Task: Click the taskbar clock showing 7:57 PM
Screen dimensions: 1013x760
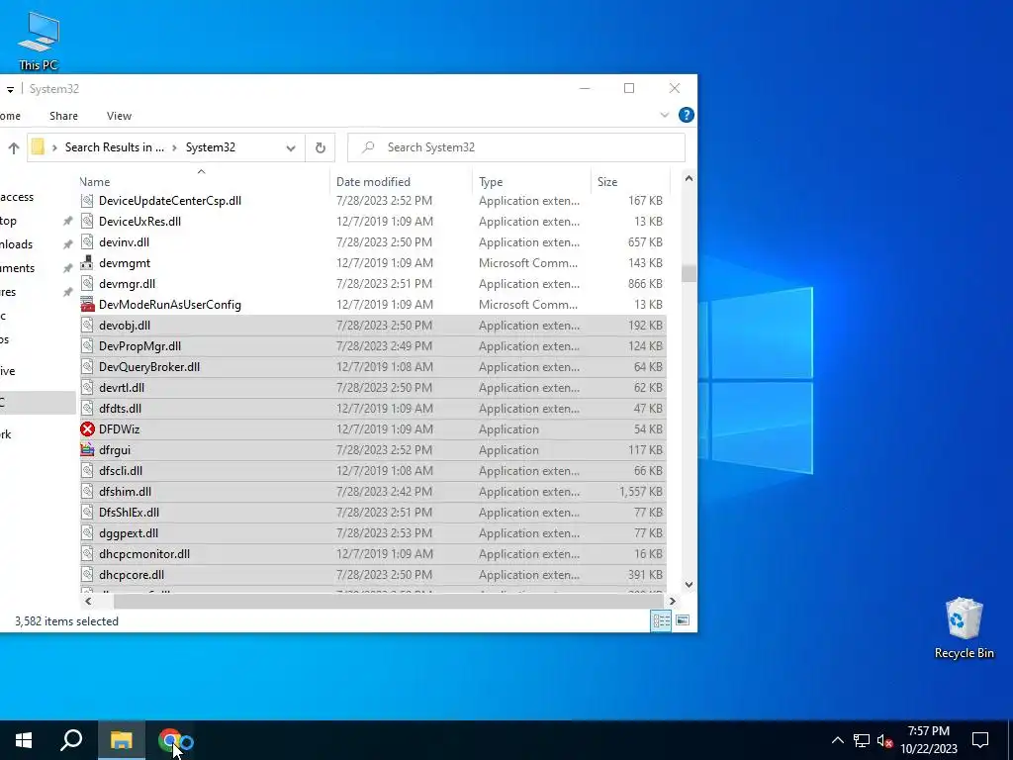Action: (x=928, y=740)
